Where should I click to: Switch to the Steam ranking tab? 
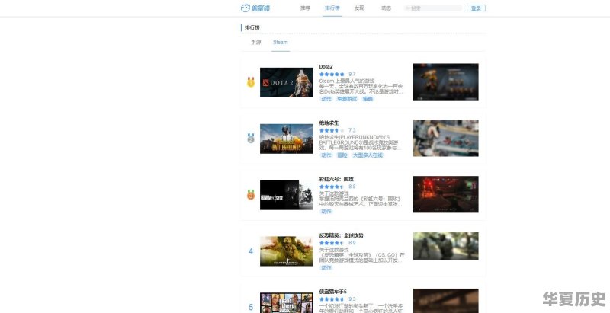281,43
